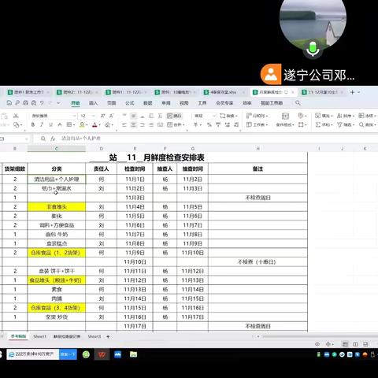378x378 pixels.
Task: Add a new sheet with the plus icon
Action: point(108,336)
